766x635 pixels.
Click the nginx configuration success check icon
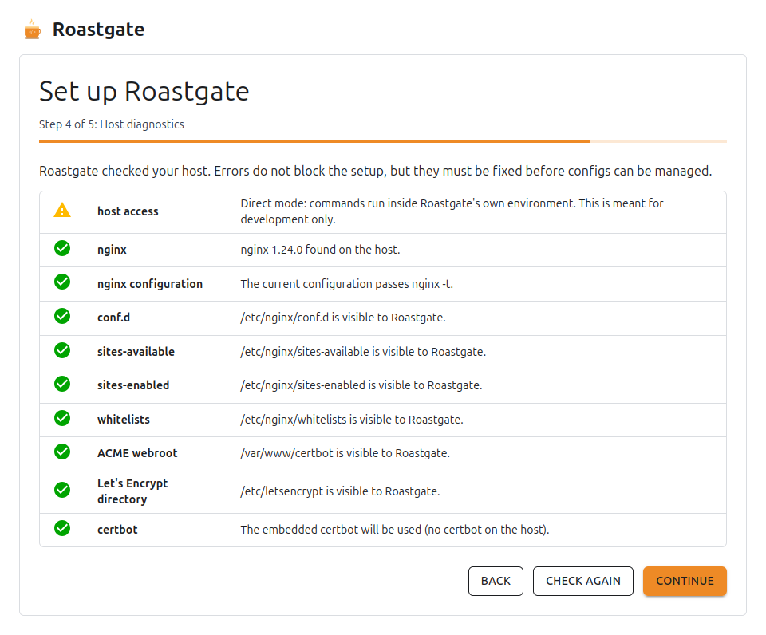62,282
